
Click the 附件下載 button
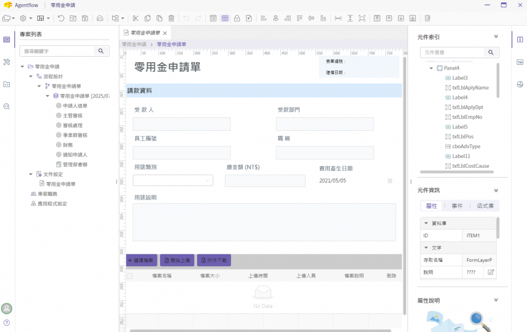214,260
